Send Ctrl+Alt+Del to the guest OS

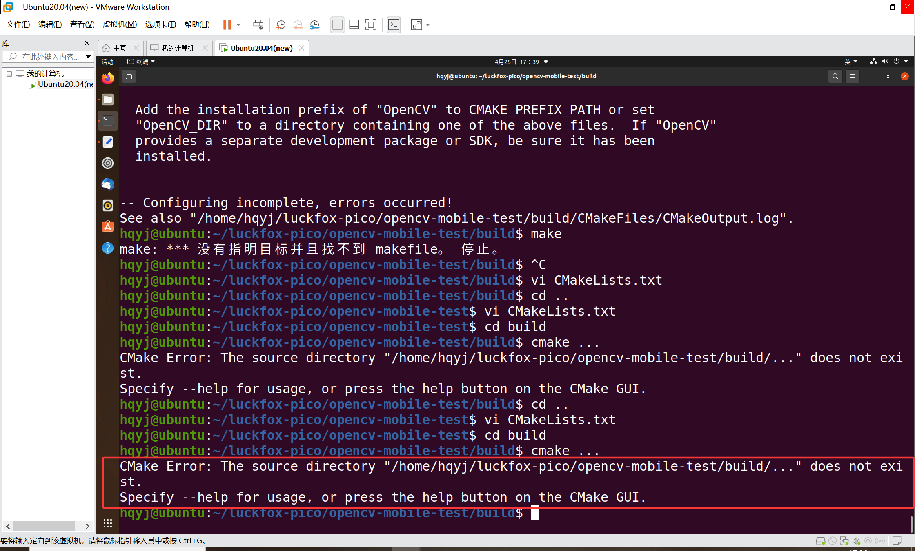point(258,24)
